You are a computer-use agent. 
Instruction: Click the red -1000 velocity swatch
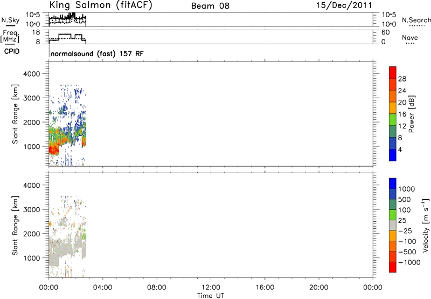point(393,267)
